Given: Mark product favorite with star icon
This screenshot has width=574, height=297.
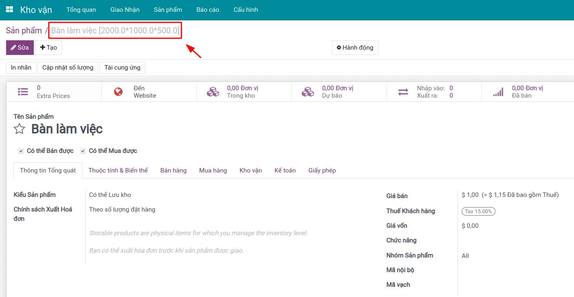Looking at the screenshot, I should [20, 129].
